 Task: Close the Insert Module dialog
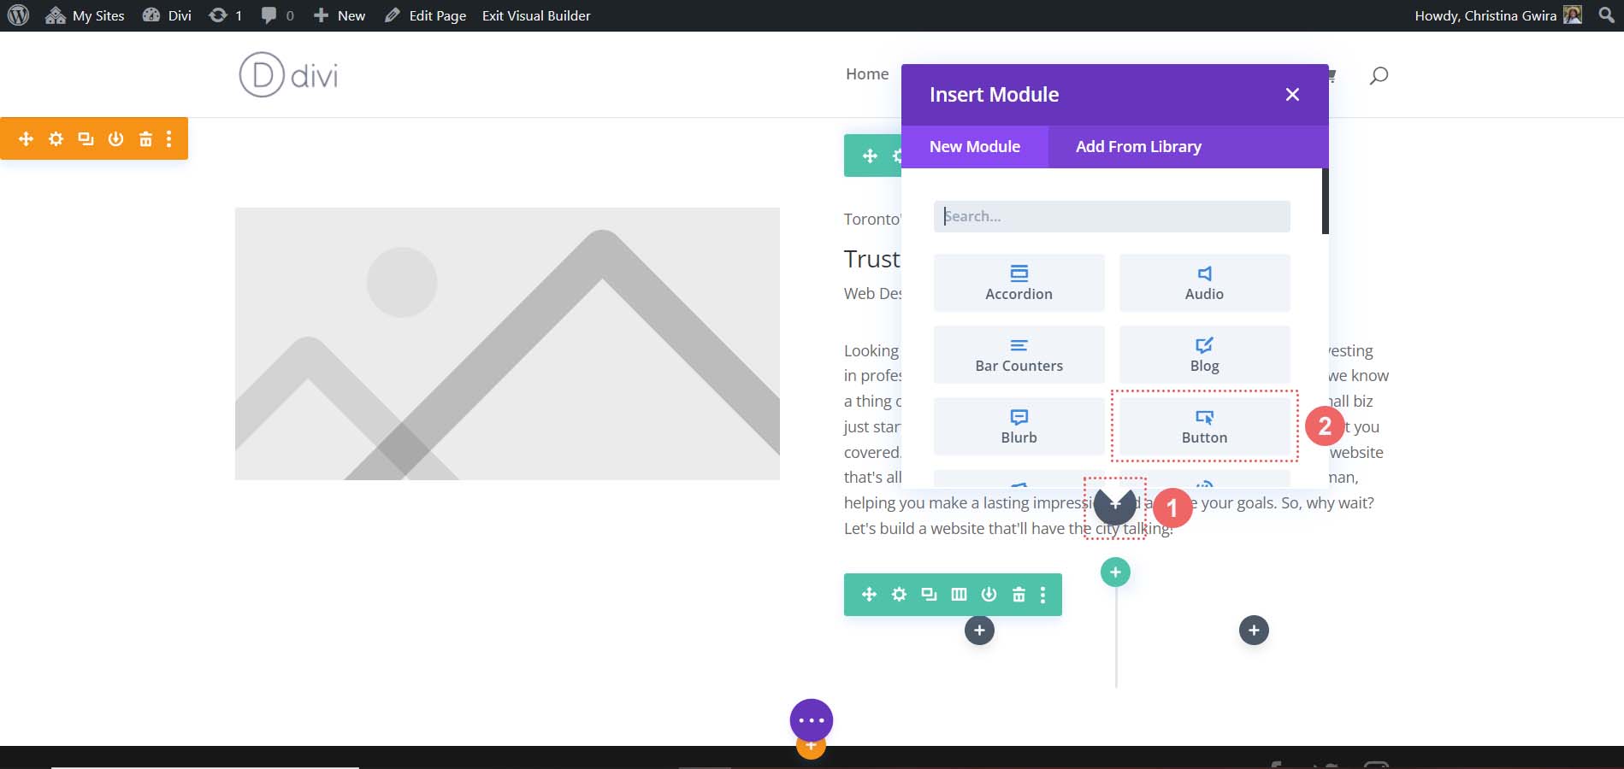point(1292,94)
